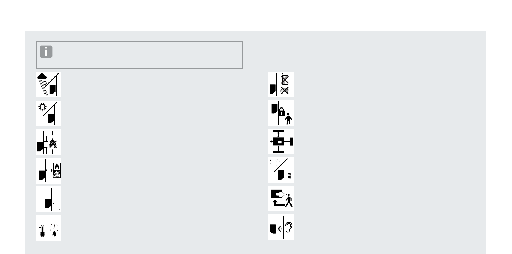Click the clearance spacing arrows pictogram
The height and width of the screenshot is (254, 512).
tap(281, 142)
